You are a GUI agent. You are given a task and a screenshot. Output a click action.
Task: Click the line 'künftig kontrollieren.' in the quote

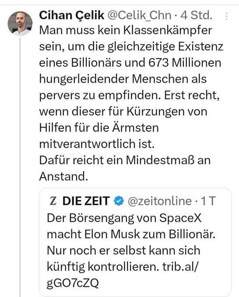point(103,267)
